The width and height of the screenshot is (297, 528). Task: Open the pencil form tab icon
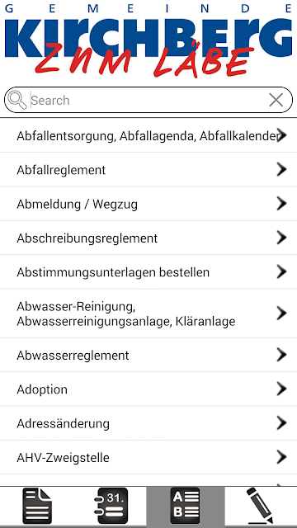click(260, 506)
